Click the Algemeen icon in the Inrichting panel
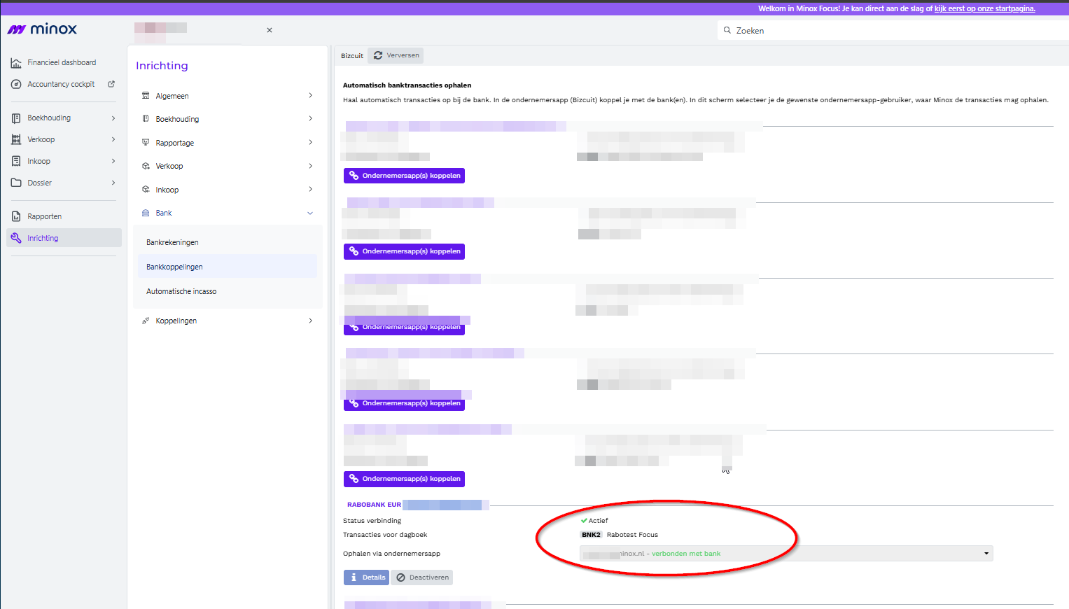Image resolution: width=1069 pixels, height=609 pixels. tap(146, 96)
